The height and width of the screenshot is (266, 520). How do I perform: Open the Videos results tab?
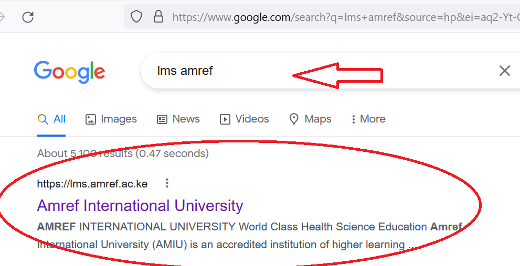pos(245,119)
